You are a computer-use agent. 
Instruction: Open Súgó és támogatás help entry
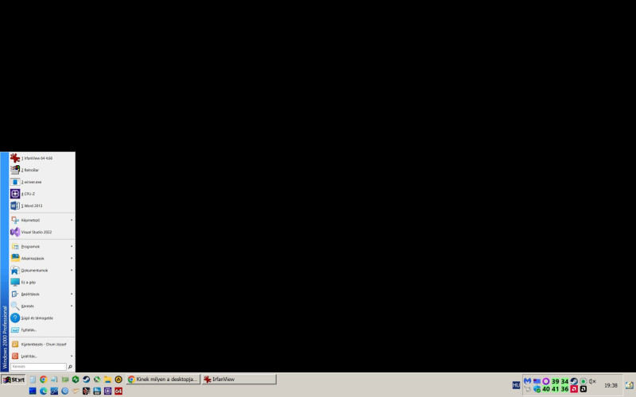(42, 318)
